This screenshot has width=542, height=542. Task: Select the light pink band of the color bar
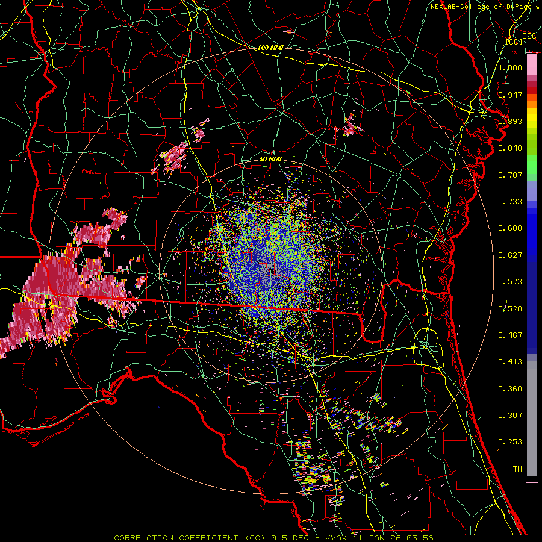(532, 64)
